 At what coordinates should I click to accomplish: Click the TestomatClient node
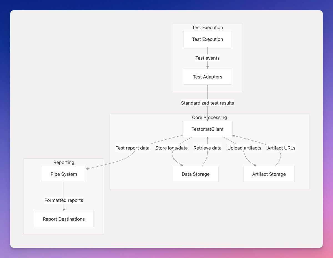click(208, 129)
